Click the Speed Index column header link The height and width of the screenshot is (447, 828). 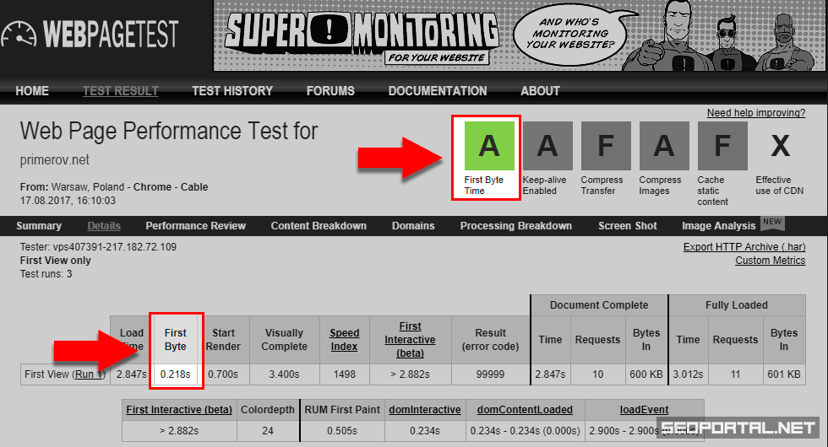click(344, 340)
